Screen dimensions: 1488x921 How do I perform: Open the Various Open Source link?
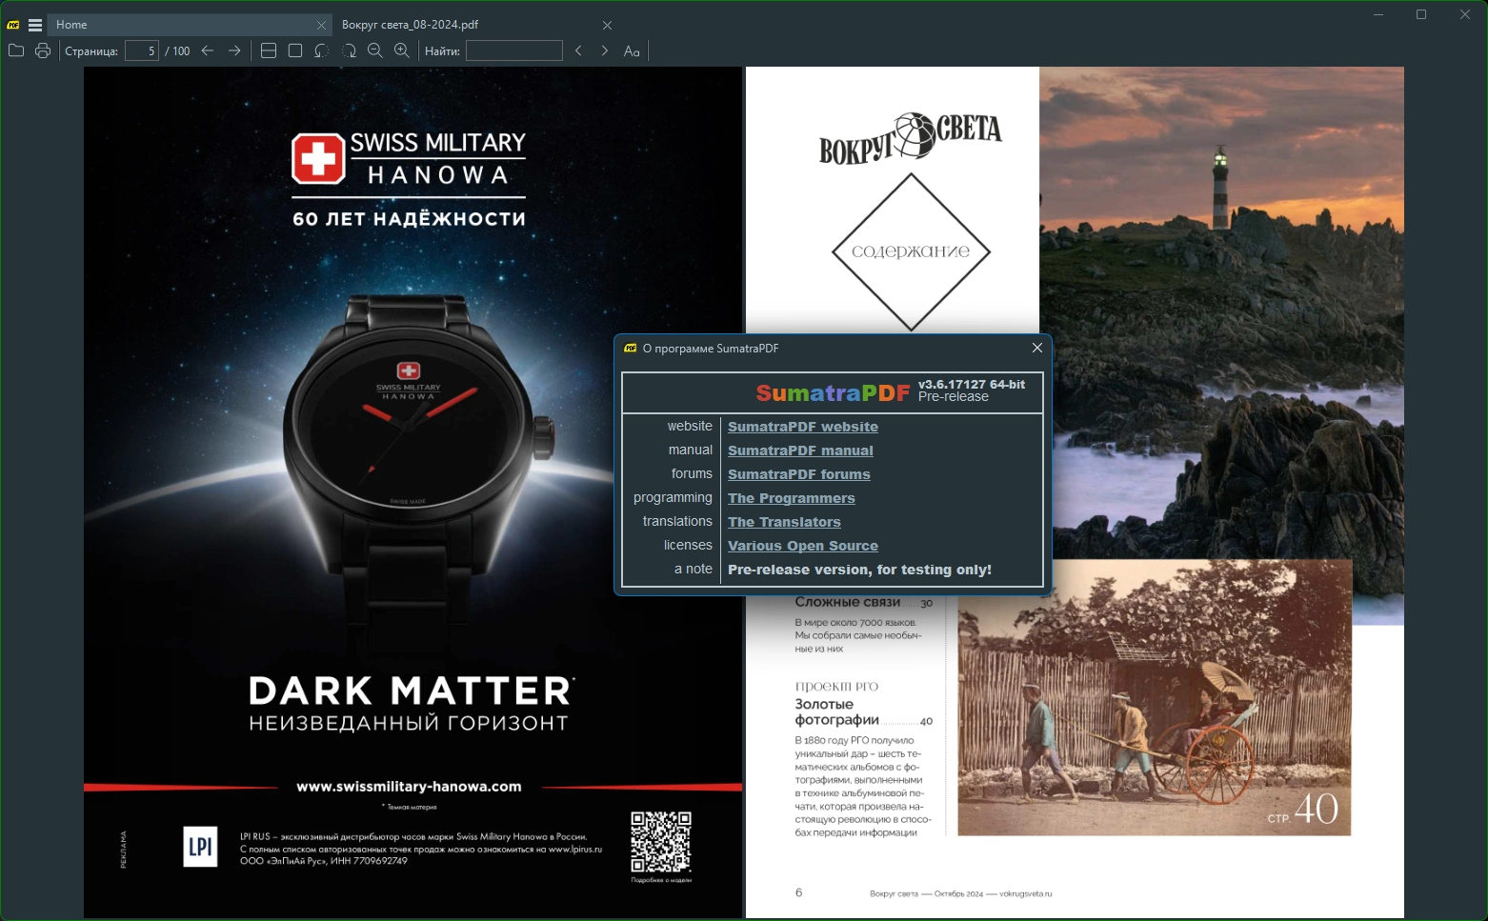point(803,546)
